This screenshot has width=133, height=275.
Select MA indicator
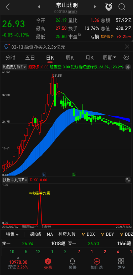50,234
